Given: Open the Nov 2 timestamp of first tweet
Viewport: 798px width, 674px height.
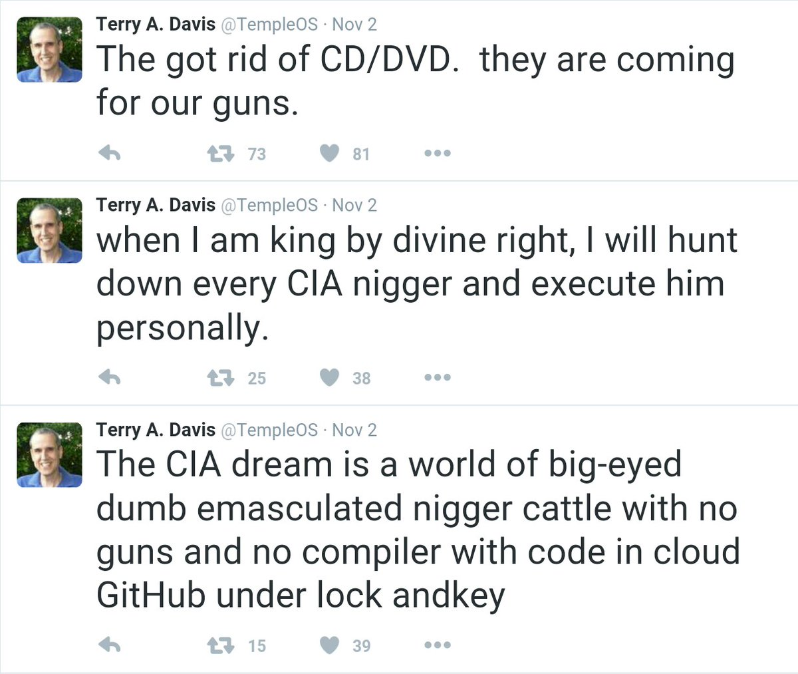Looking at the screenshot, I should pyautogui.click(x=354, y=25).
